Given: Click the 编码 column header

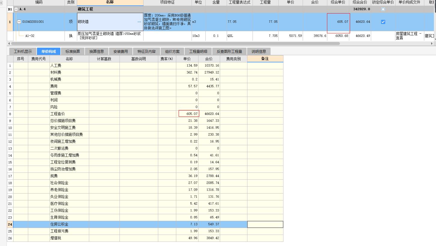Looking at the screenshot, I should 39,2.
